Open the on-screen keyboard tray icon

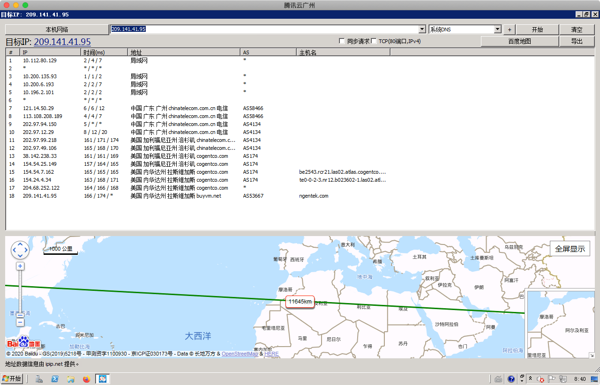[499, 379]
